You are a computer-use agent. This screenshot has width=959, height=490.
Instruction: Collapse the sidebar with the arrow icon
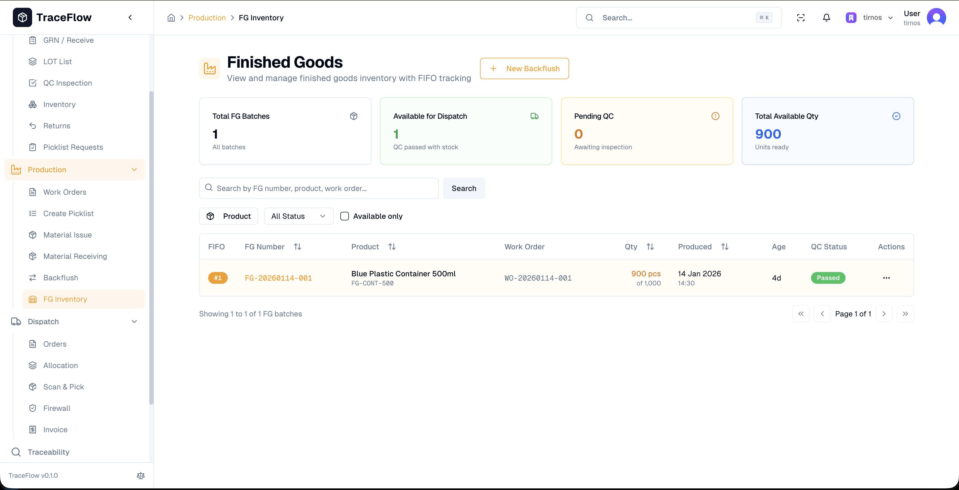pyautogui.click(x=130, y=17)
